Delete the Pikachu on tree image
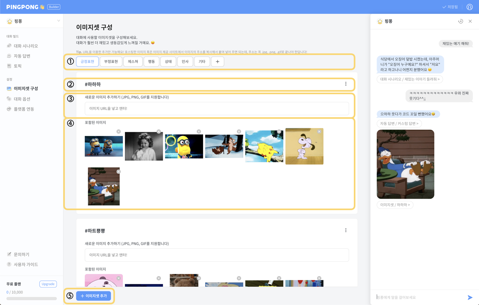Image resolution: width=479 pixels, height=305 pixels. tap(279, 132)
